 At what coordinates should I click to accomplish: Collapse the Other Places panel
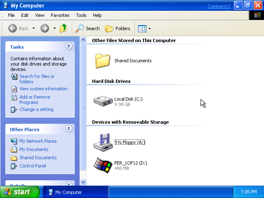pyautogui.click(x=69, y=129)
